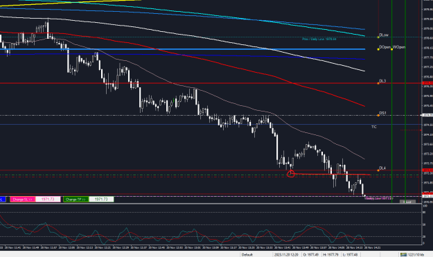Select the DLow level label
Viewport: 433px width, 257px height.
tap(384, 35)
